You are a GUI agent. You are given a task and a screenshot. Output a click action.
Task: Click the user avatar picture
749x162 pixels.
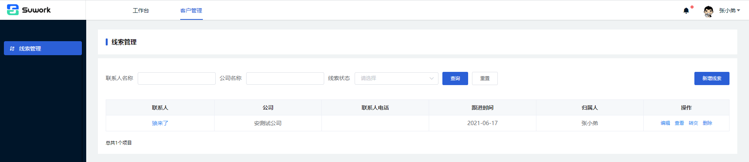point(708,11)
